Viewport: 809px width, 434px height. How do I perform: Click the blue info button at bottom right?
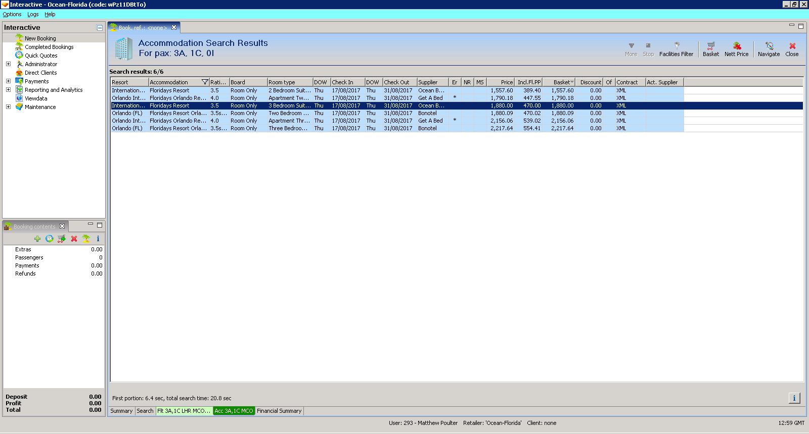(794, 398)
